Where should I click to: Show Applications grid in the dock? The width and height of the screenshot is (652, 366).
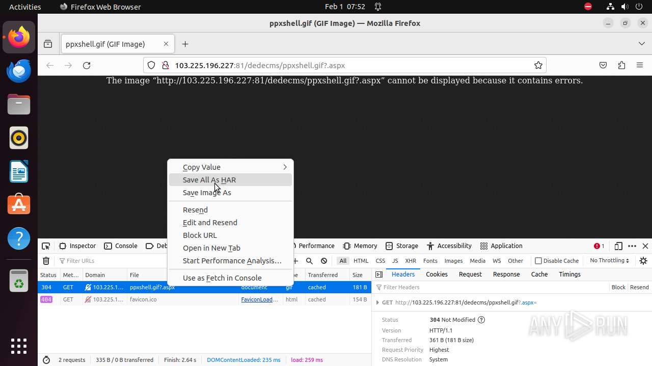19,346
